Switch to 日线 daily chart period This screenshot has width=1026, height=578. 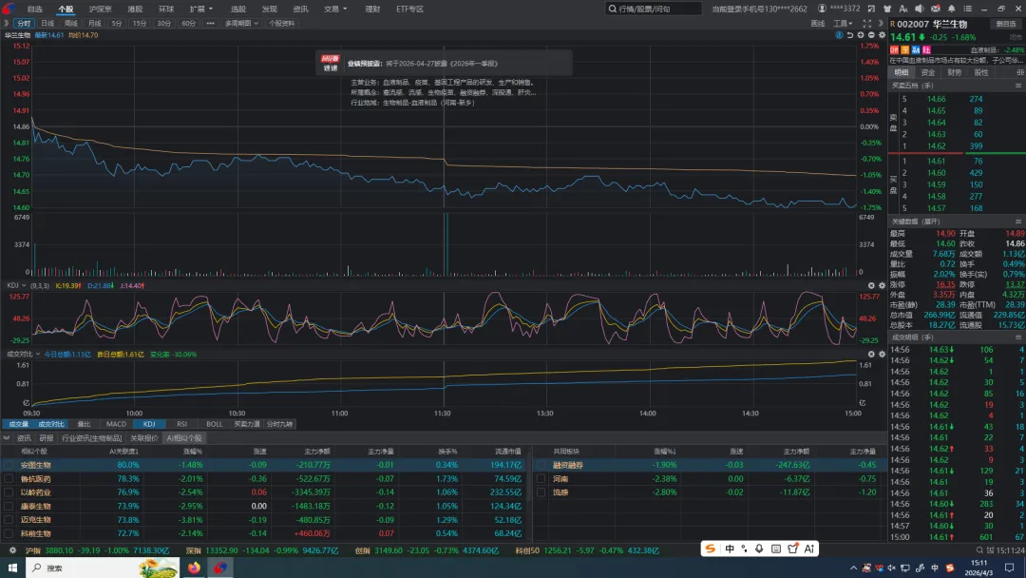point(47,23)
